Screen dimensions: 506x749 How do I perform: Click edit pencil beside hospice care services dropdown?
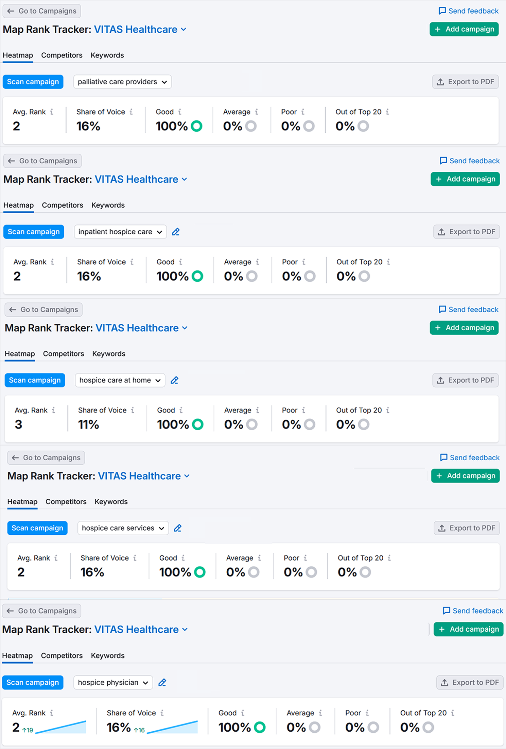coord(178,528)
